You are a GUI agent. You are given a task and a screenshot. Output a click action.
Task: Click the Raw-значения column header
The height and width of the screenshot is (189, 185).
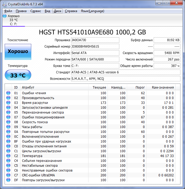(163, 88)
